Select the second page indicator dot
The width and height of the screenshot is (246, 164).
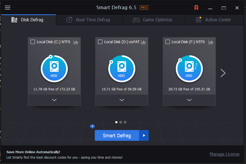[121, 122]
